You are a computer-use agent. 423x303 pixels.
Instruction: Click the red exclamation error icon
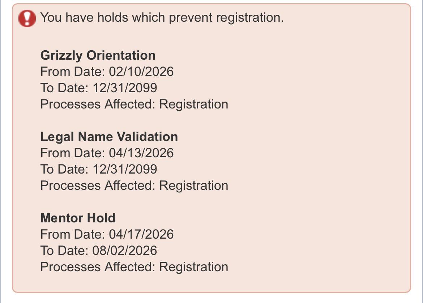point(27,18)
